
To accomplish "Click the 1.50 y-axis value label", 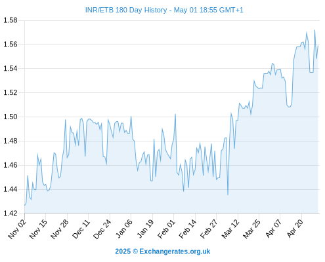I will [x=10, y=117].
